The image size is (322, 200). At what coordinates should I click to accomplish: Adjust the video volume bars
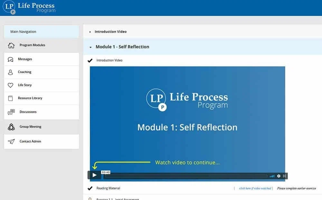tap(272, 176)
